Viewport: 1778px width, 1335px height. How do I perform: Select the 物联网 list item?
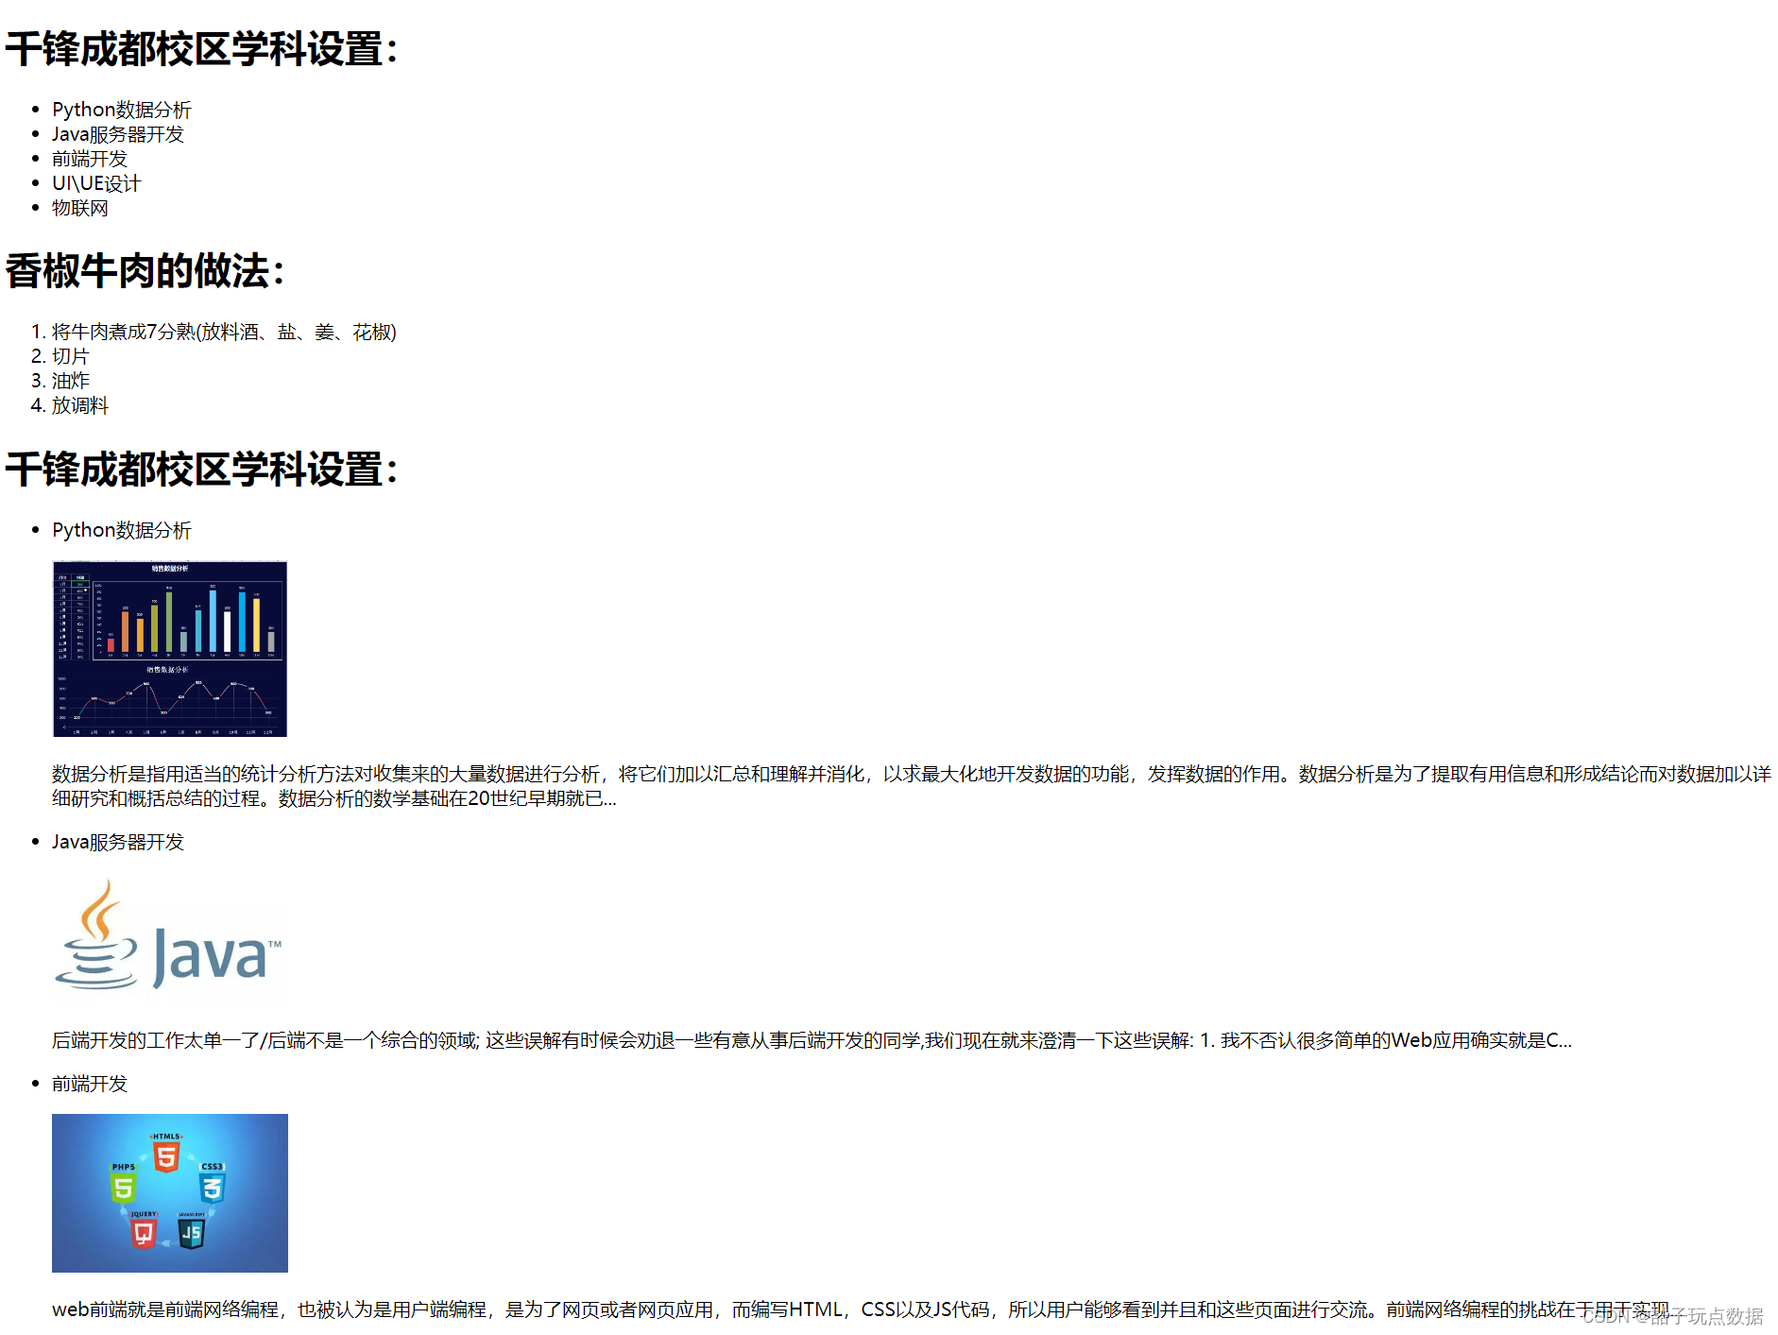80,208
